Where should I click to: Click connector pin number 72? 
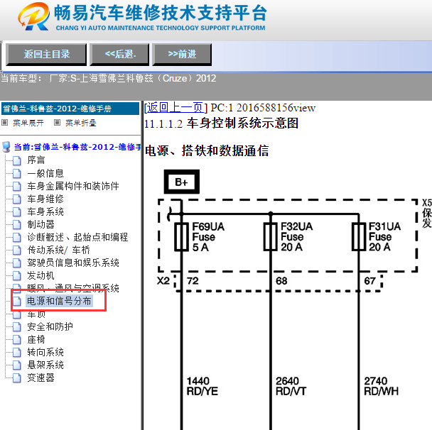(x=193, y=281)
